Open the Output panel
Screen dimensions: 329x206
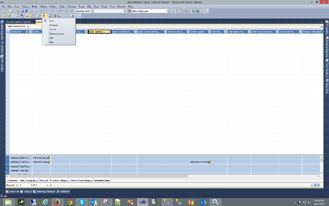tap(26, 192)
